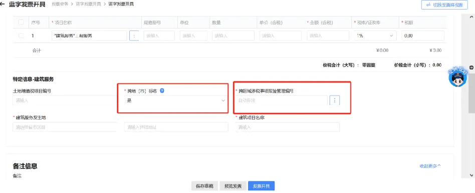This screenshot has width=475, height=193.
Task: Click the help icon next to 跨地(市)标志
Action: 162,90
